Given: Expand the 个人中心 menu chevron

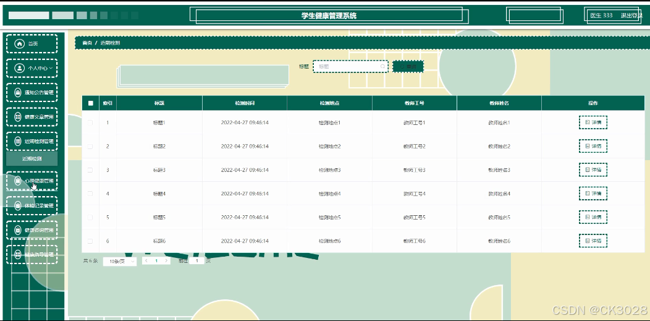Looking at the screenshot, I should click(51, 68).
